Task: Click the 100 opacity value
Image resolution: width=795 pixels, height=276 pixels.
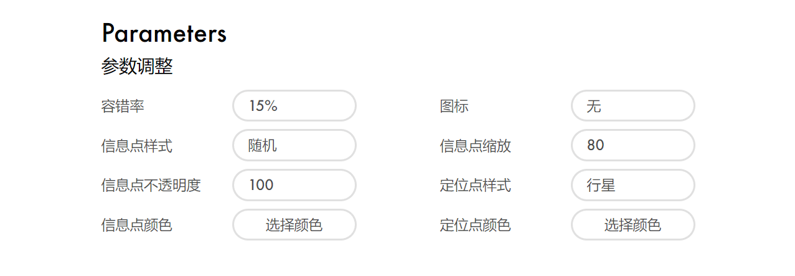Action: pos(261,185)
